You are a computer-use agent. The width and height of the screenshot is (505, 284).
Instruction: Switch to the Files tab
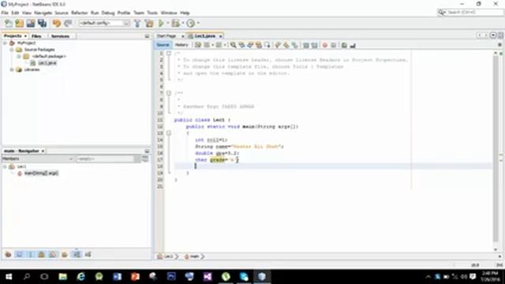tap(36, 36)
